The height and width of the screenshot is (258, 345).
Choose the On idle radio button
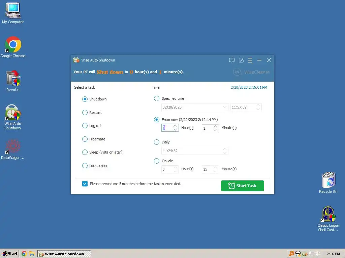pos(157,161)
